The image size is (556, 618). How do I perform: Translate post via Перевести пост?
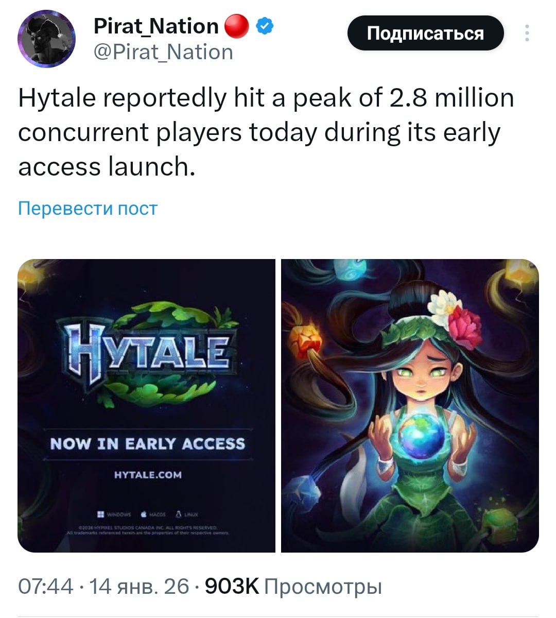tap(88, 208)
